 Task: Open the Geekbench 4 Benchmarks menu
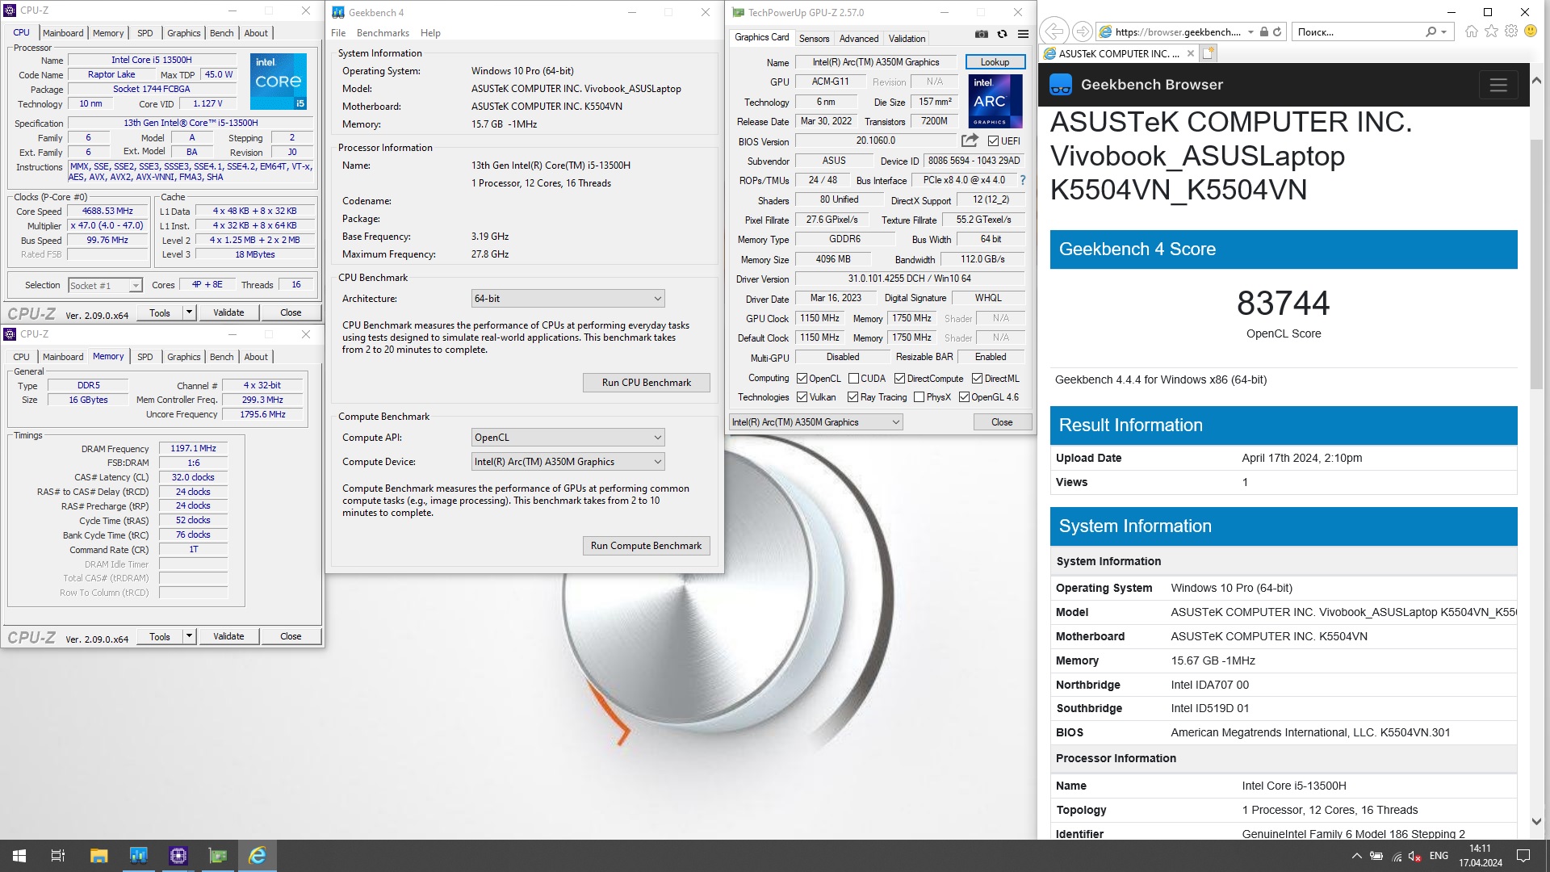(383, 33)
